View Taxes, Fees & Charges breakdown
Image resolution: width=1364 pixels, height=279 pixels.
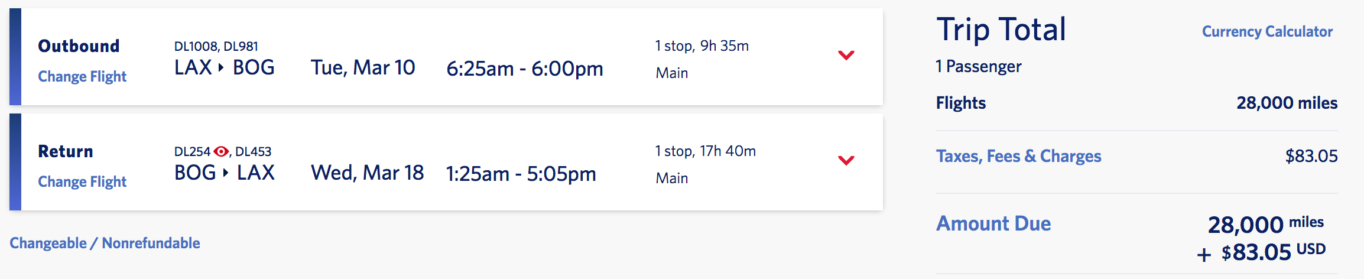tap(1019, 156)
